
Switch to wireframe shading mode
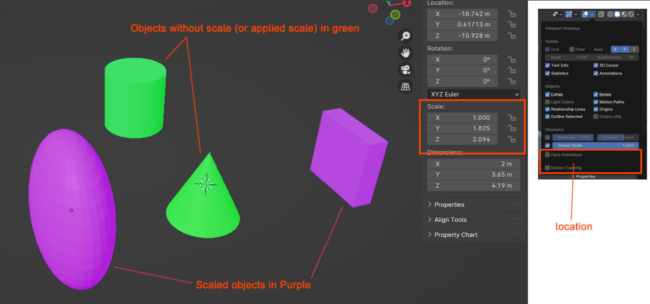[610, 14]
